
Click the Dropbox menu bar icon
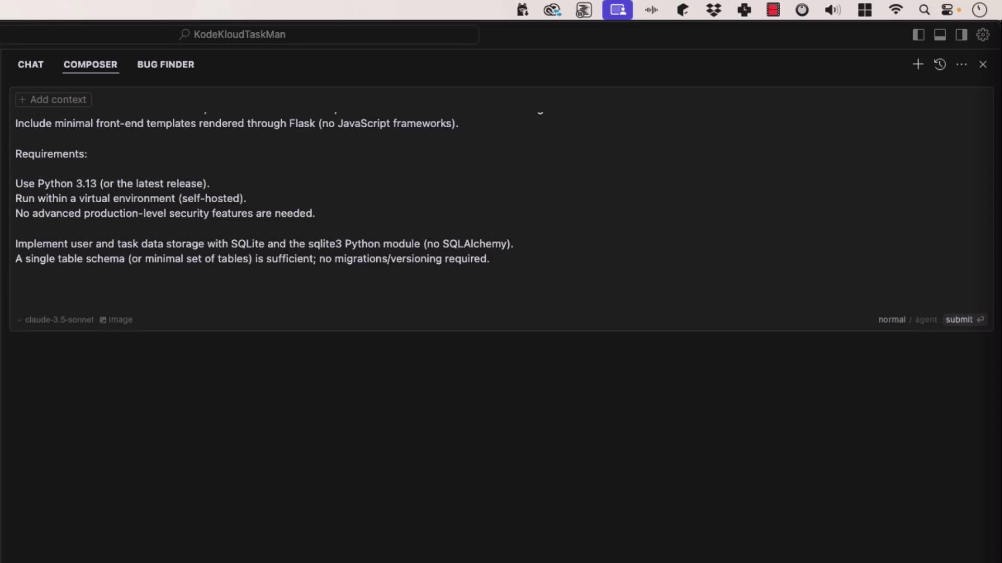pyautogui.click(x=713, y=10)
